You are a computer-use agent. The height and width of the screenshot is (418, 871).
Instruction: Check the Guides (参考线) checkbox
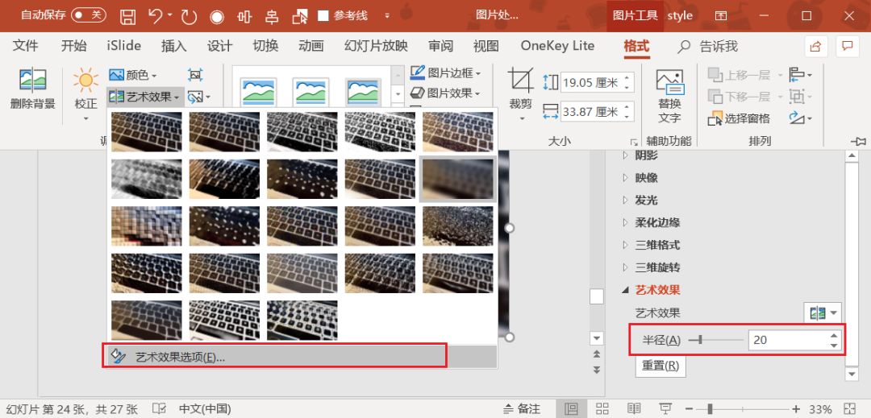pyautogui.click(x=323, y=15)
